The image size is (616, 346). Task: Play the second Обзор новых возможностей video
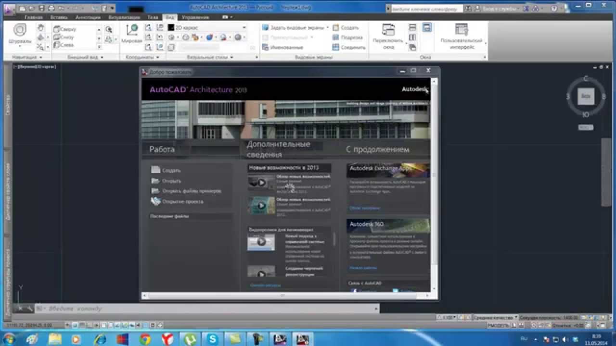coord(261,205)
